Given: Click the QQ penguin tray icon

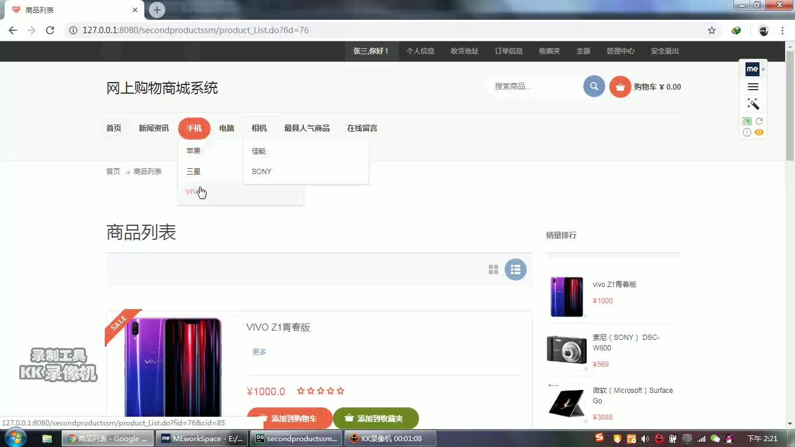Looking at the screenshot, I should coord(729,439).
